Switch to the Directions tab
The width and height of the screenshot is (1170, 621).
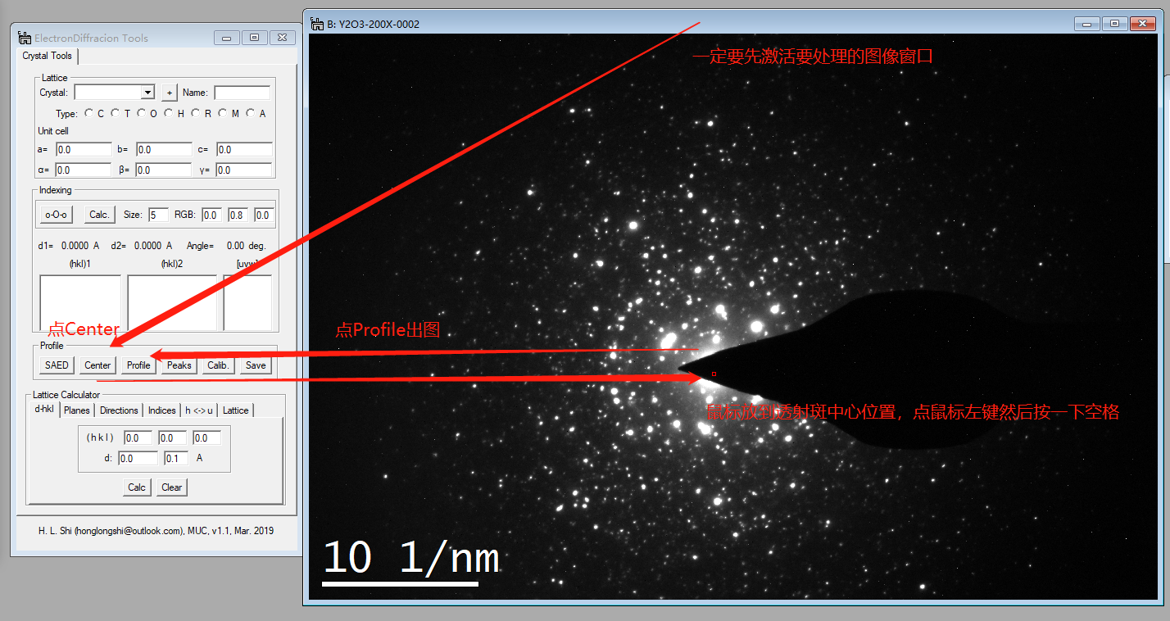(x=119, y=410)
